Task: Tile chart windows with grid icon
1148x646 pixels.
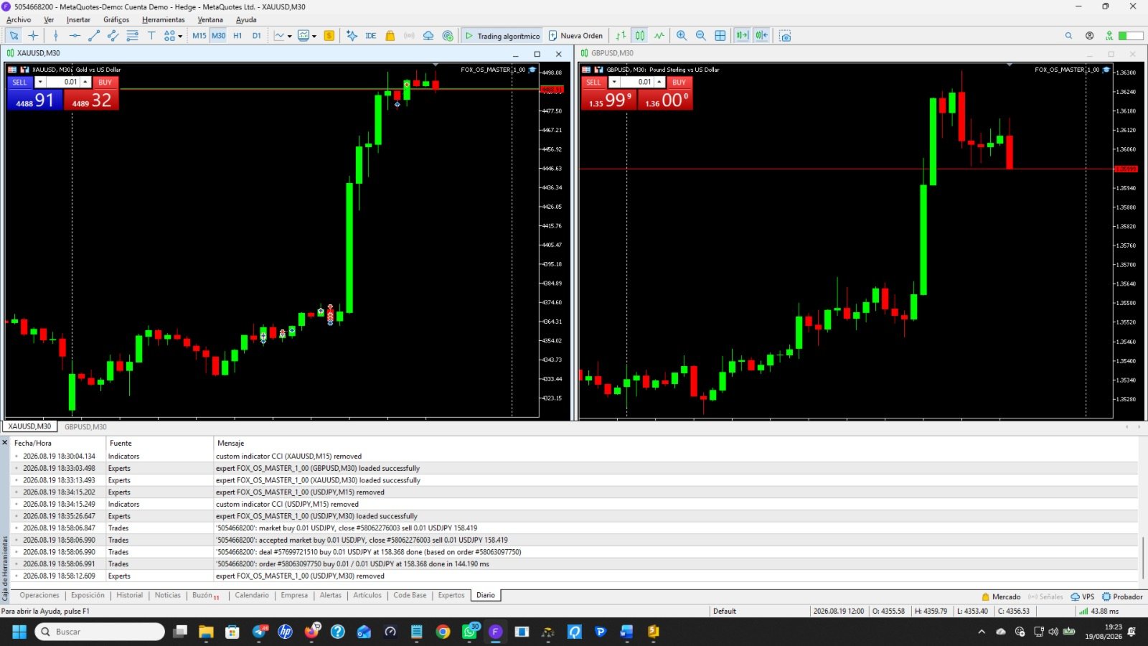Action: click(720, 35)
